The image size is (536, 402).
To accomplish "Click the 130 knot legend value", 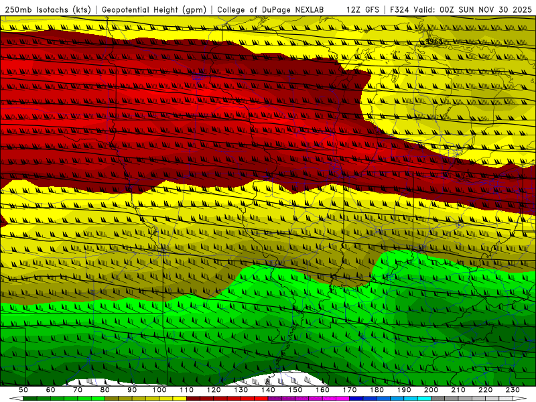I will (241, 390).
